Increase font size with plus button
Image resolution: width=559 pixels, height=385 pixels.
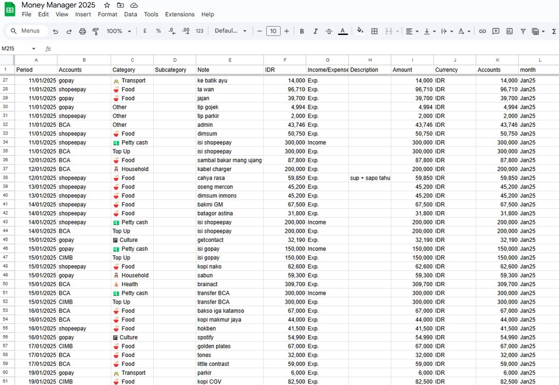click(286, 31)
